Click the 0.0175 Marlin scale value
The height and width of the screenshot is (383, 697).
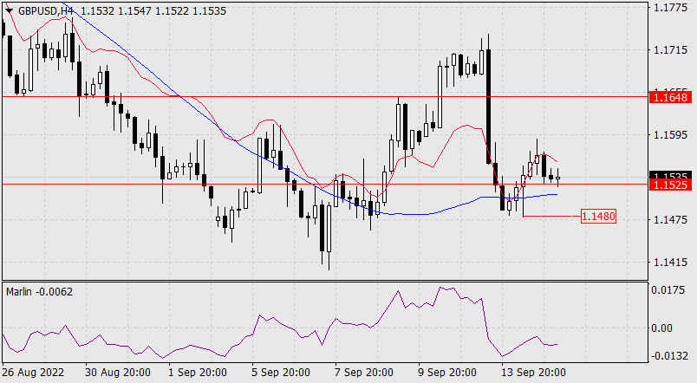point(670,290)
